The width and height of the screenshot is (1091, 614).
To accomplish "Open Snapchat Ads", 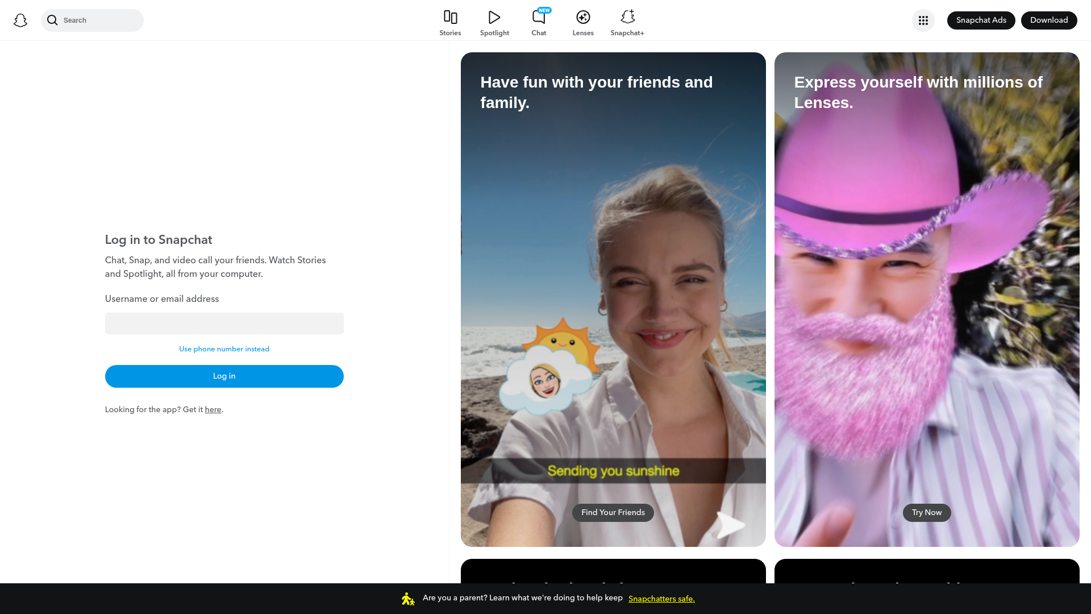I will [x=981, y=20].
